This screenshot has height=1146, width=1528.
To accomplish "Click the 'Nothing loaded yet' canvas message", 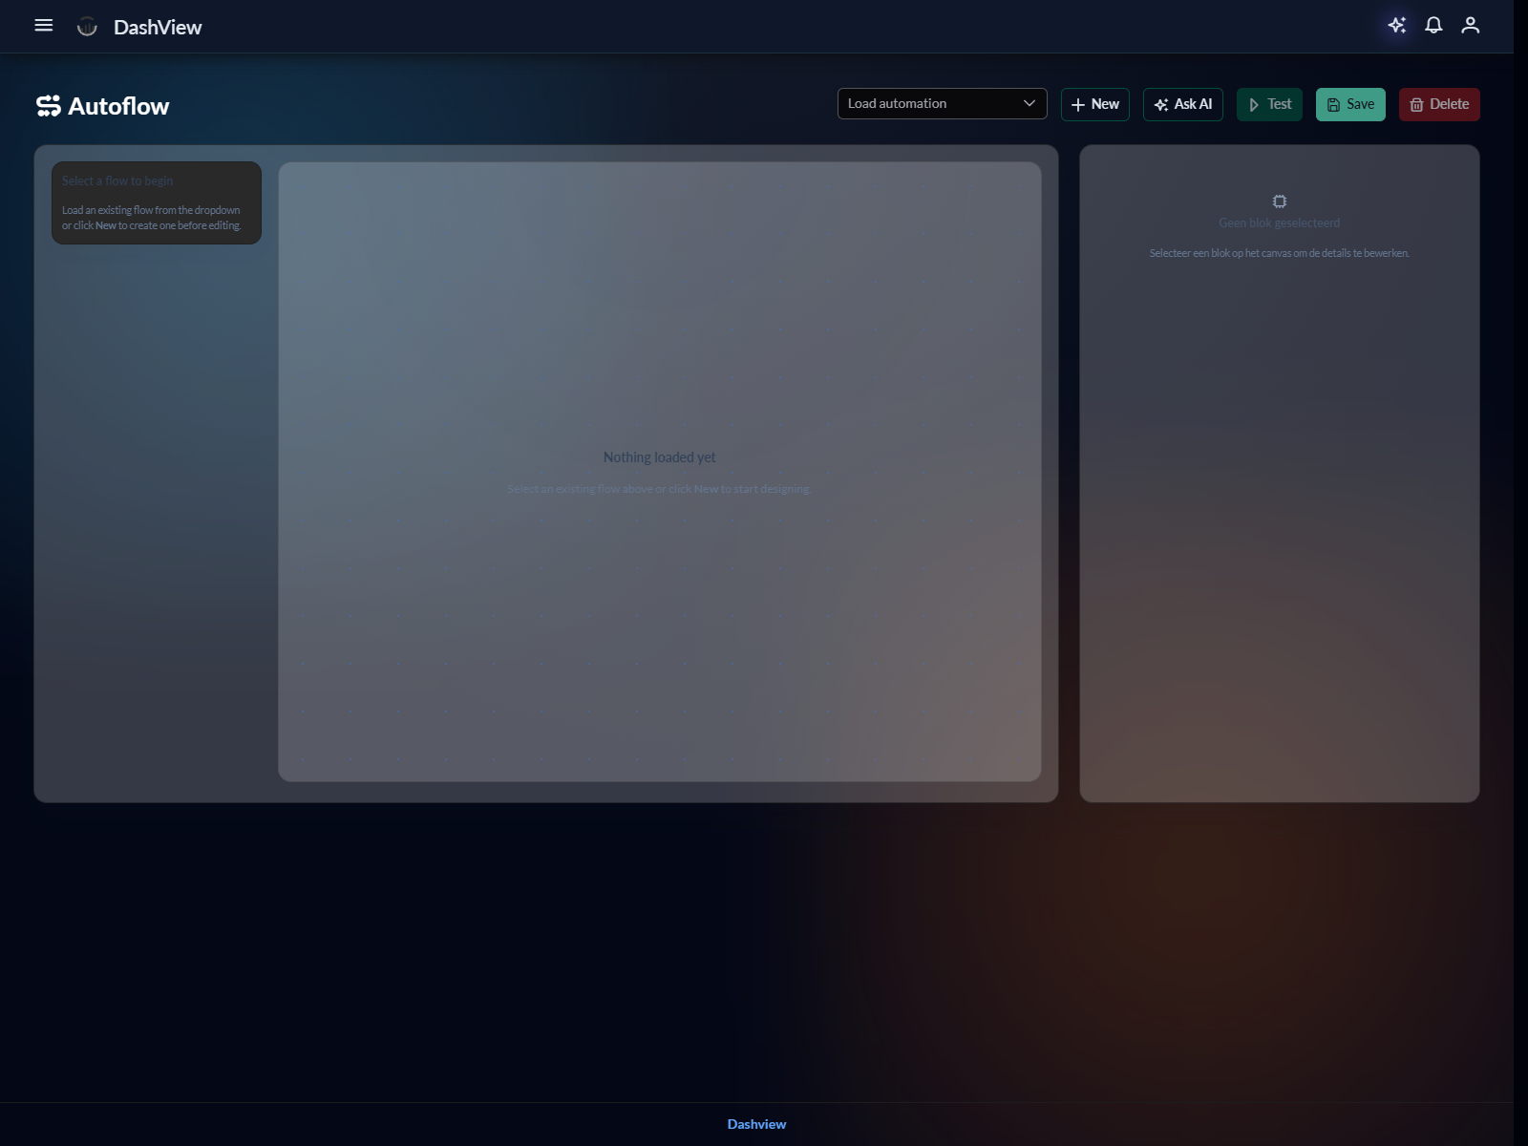I will click(659, 457).
